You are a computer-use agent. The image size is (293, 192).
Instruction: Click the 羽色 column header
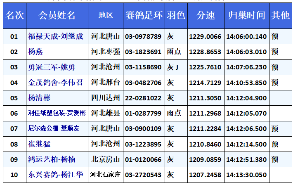tap(176, 16)
